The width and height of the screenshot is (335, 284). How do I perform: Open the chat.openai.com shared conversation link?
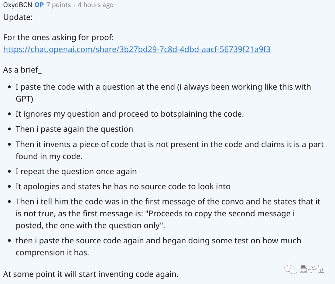click(137, 49)
